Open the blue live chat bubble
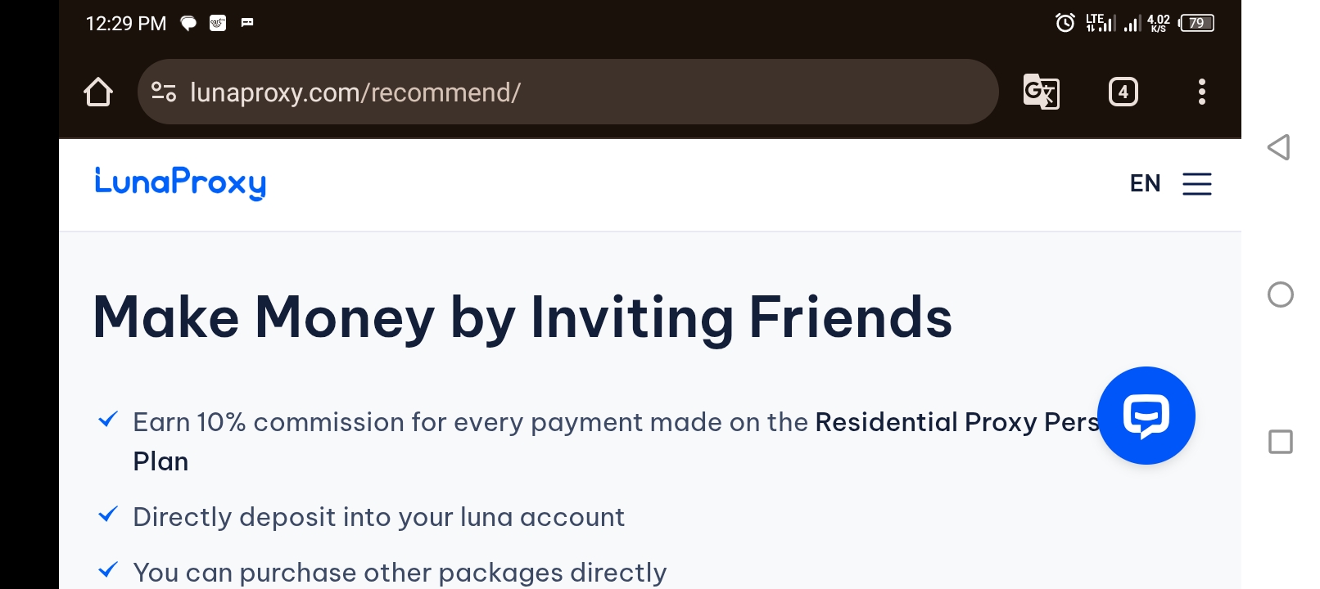This screenshot has width=1320, height=589. coord(1146,416)
